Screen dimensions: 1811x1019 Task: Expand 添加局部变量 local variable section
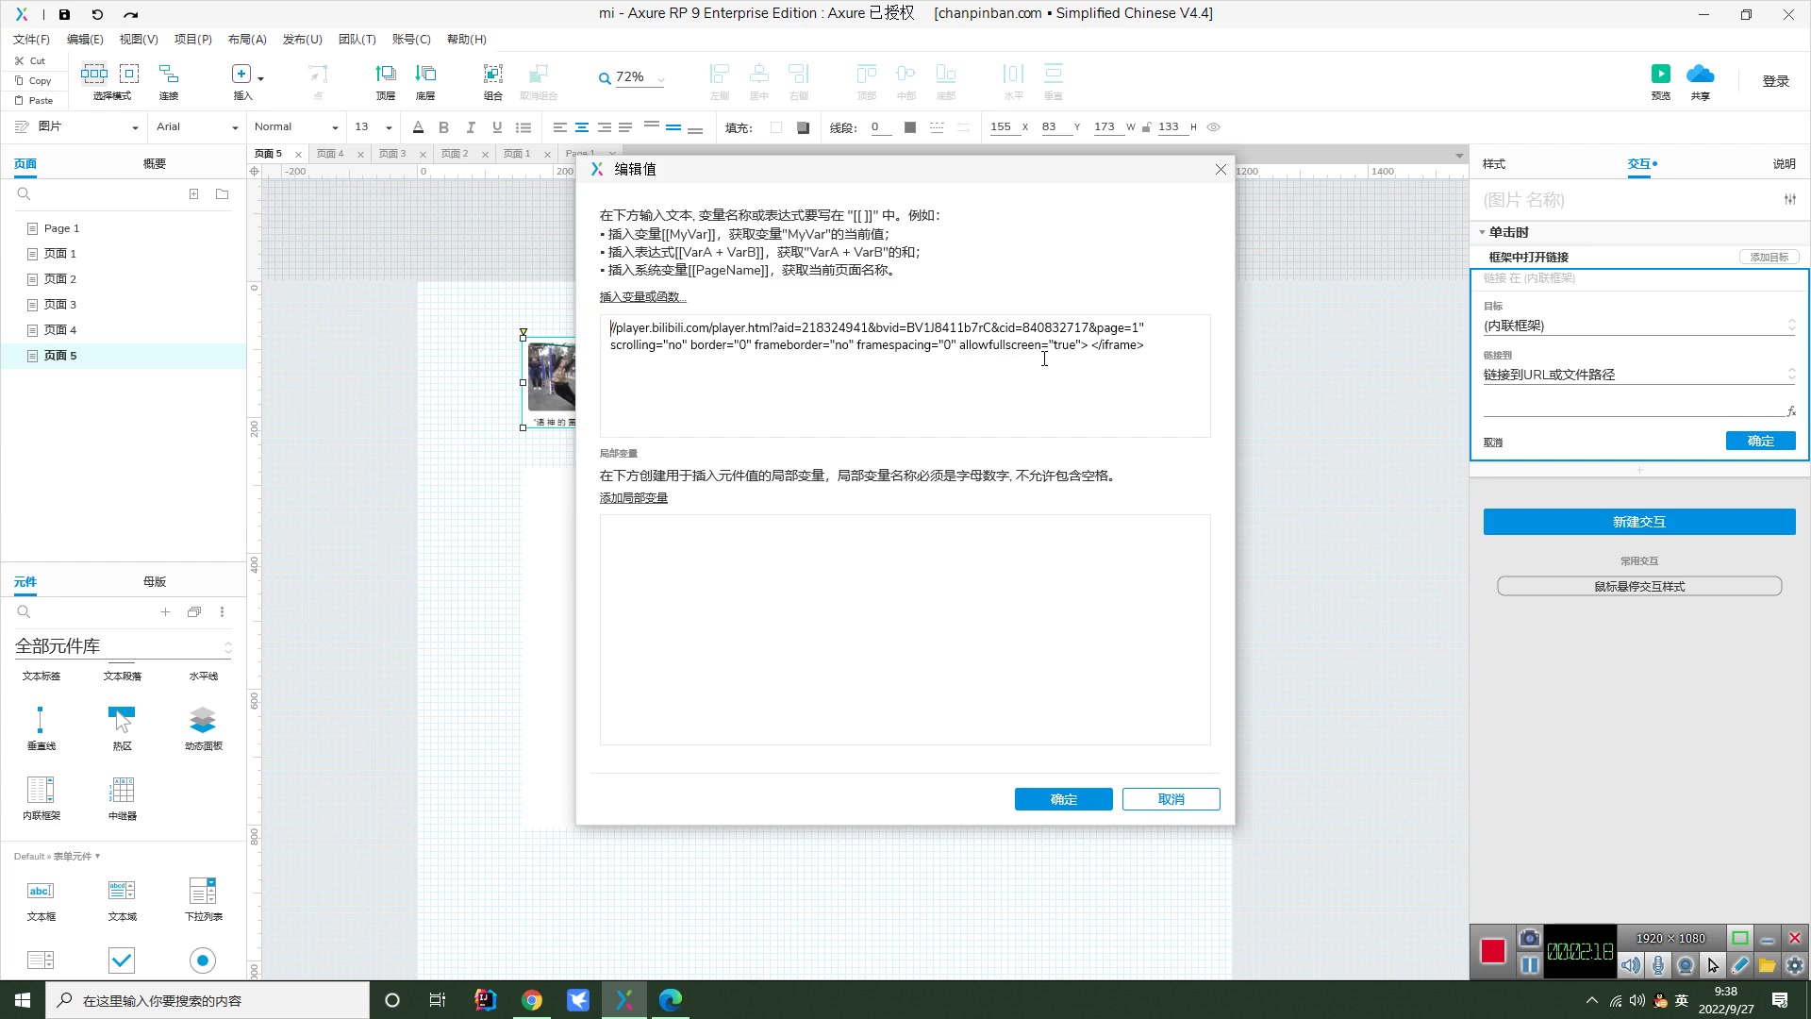point(633,496)
